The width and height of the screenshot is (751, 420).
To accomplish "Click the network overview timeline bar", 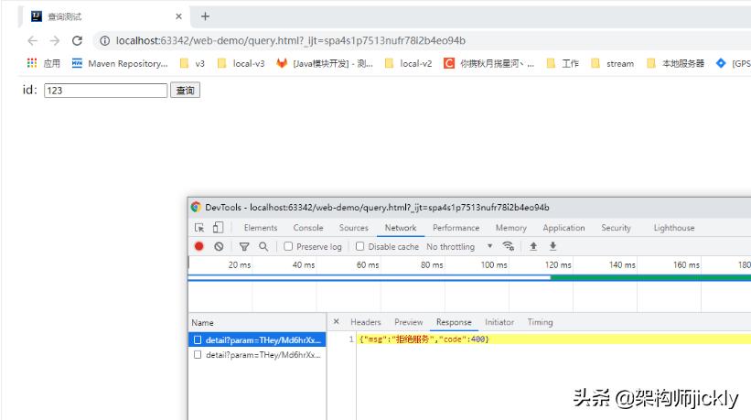I will 469,278.
